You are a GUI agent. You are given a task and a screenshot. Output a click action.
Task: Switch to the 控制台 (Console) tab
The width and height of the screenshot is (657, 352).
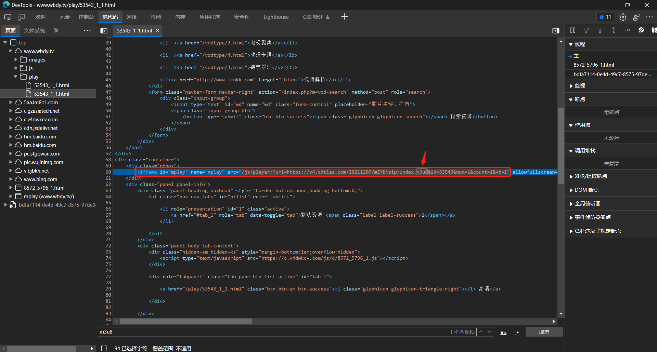pyautogui.click(x=86, y=17)
